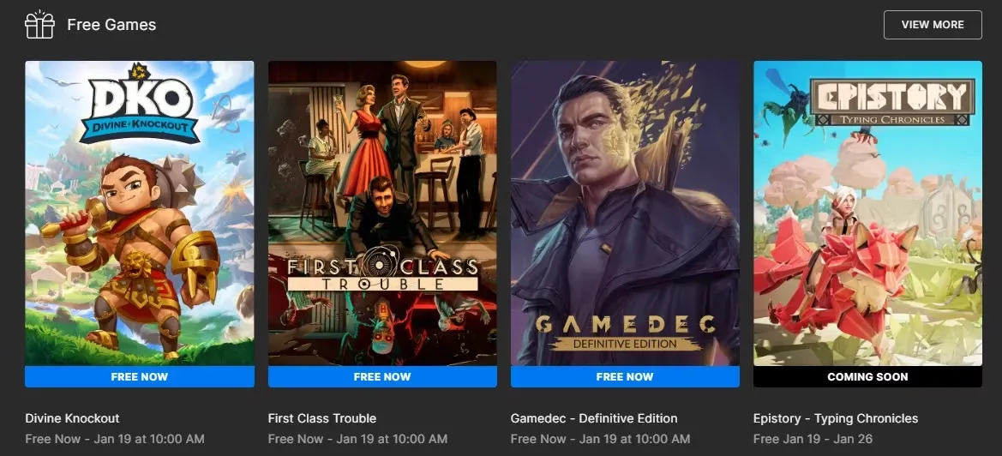Viewport: 1002px width, 456px height.
Task: Click the Free Now banner under Gamedec
Action: tap(625, 377)
